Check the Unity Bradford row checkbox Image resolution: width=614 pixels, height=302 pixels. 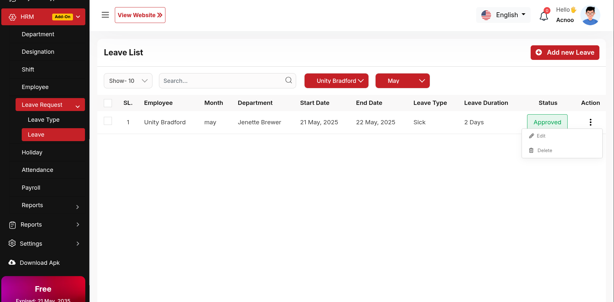[x=108, y=121]
